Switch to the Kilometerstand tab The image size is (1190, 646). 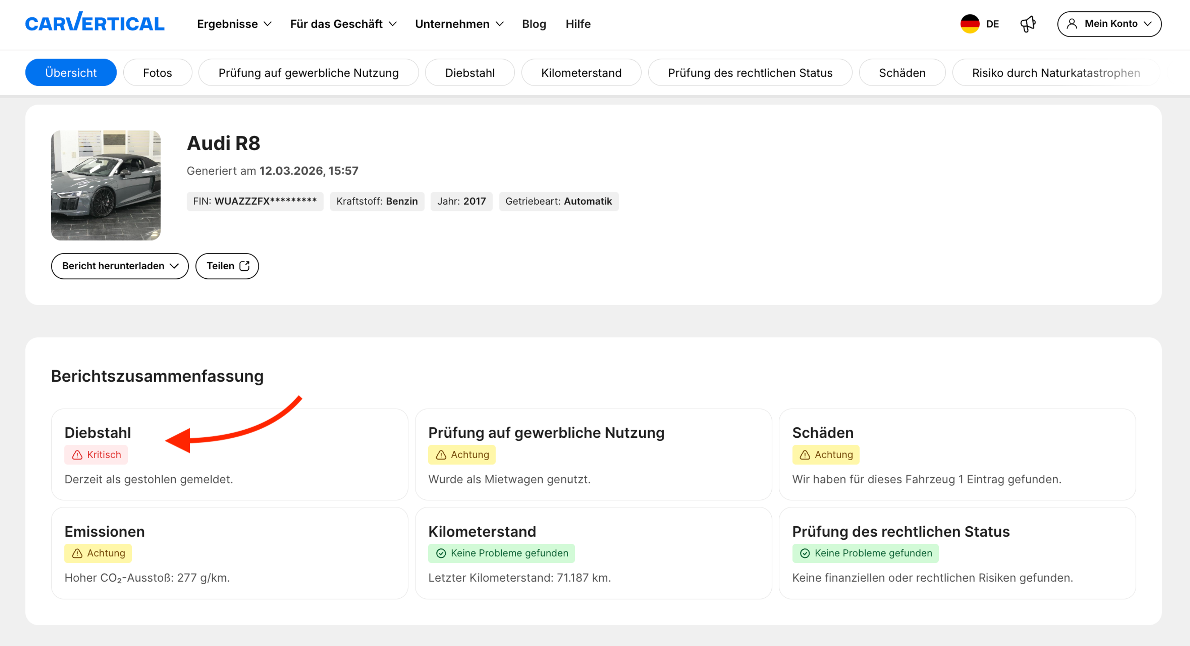pyautogui.click(x=581, y=73)
